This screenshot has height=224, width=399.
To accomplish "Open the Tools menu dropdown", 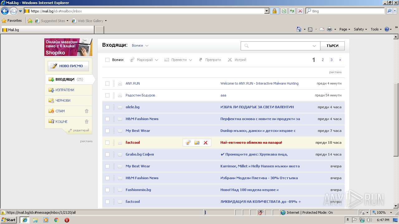I will 376,29.
